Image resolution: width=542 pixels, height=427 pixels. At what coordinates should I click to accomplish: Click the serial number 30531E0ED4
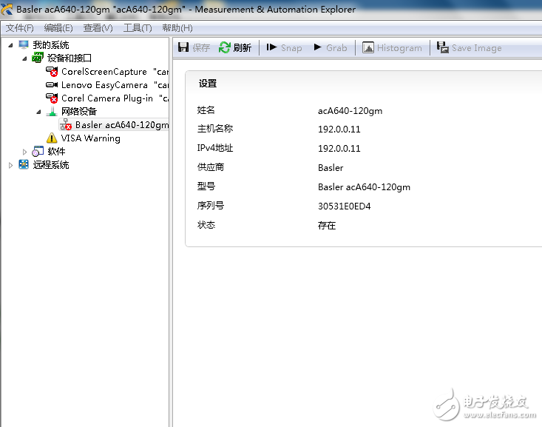pyautogui.click(x=345, y=206)
